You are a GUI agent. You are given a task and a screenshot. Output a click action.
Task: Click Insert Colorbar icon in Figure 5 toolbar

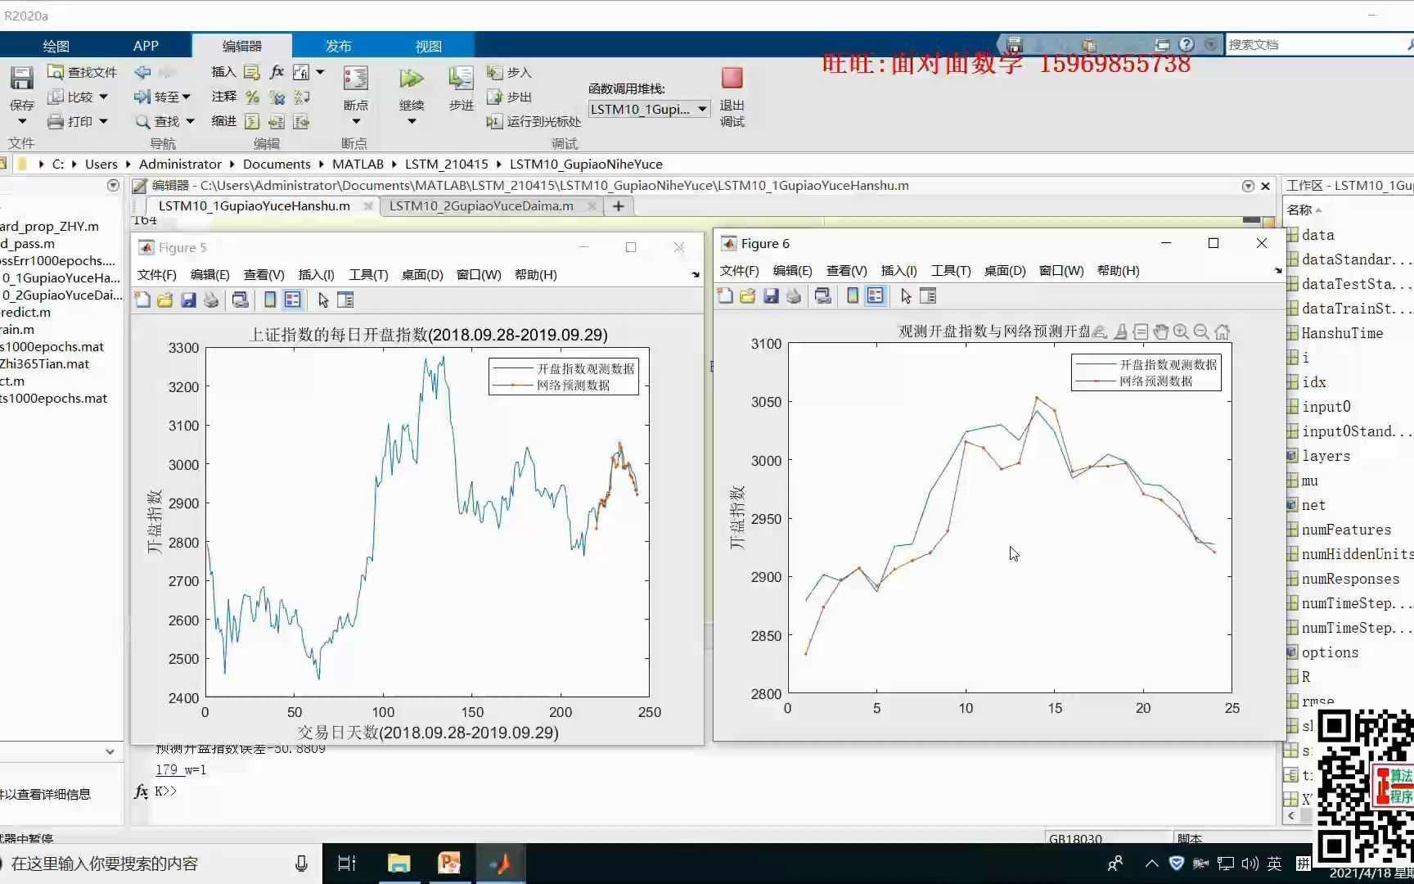point(269,300)
